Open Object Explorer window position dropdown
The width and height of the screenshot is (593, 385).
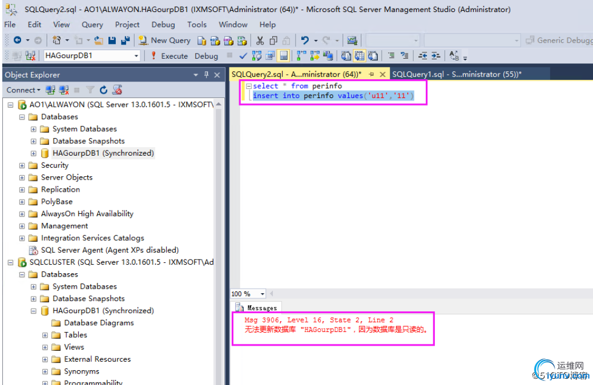[196, 75]
